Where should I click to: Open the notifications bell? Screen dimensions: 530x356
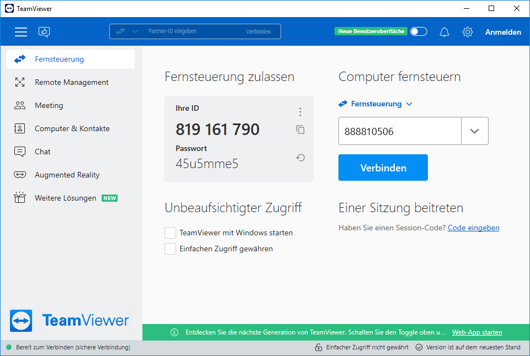click(444, 32)
